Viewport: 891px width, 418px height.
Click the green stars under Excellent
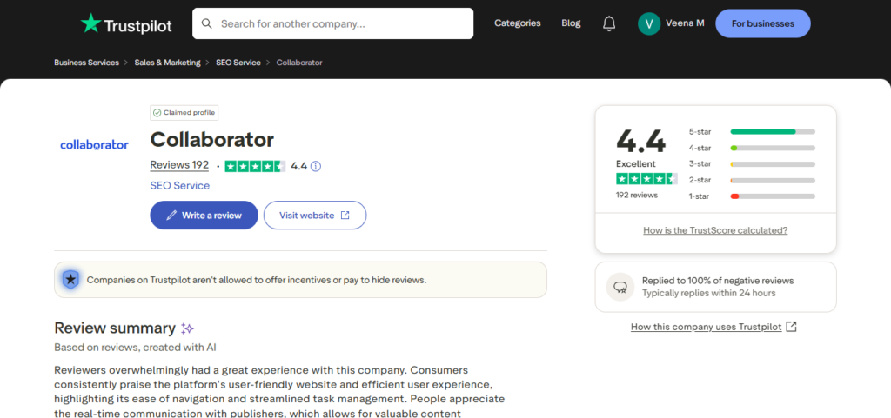[646, 179]
